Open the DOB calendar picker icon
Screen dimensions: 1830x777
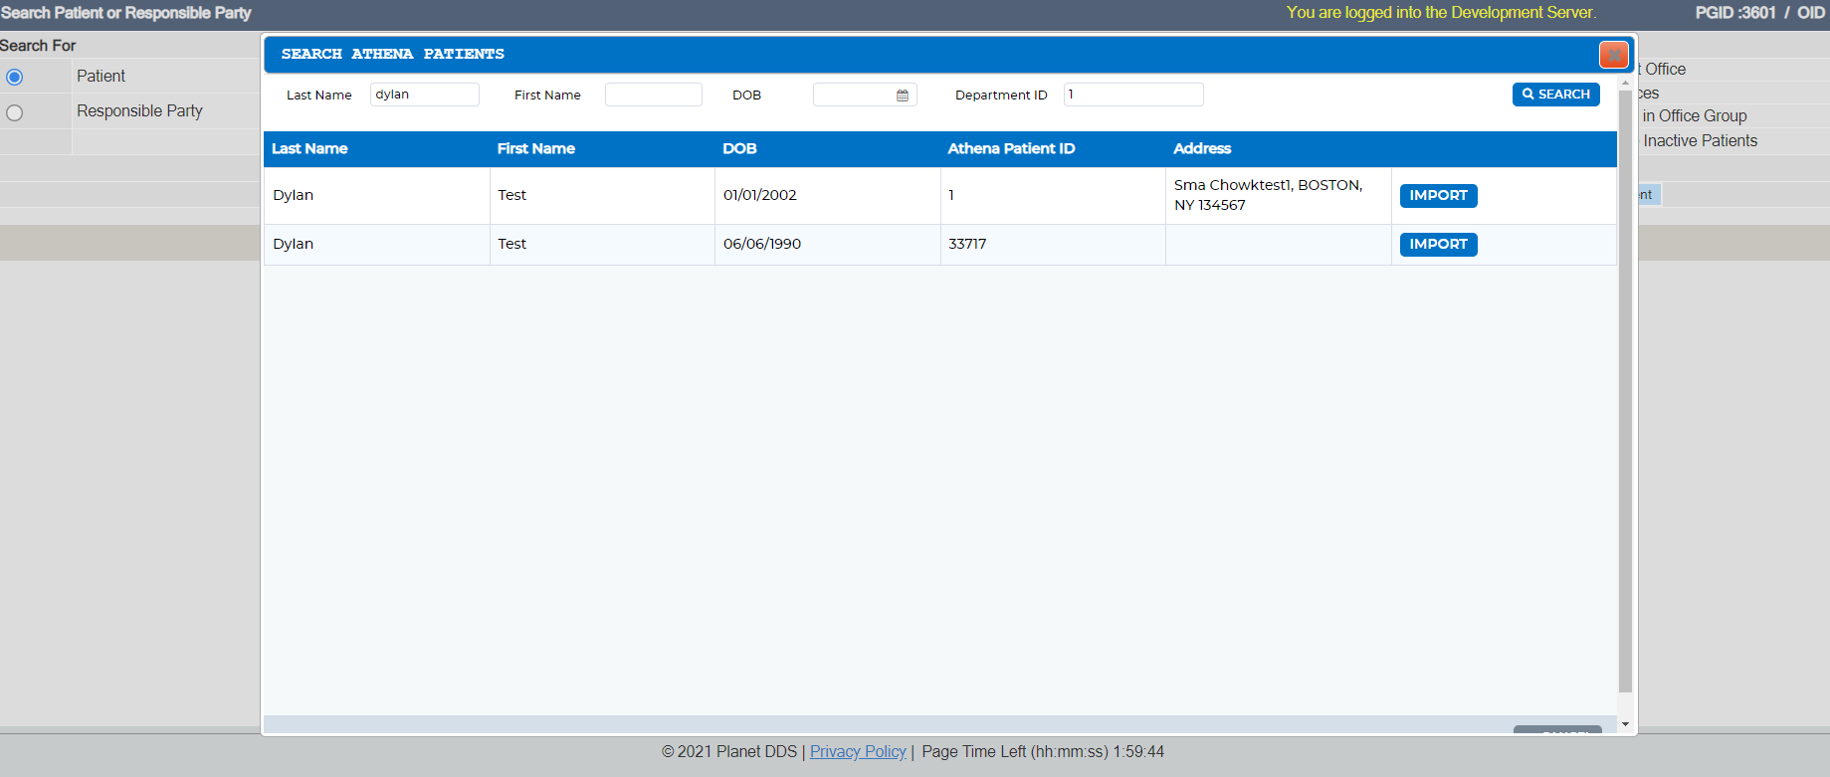pos(903,96)
